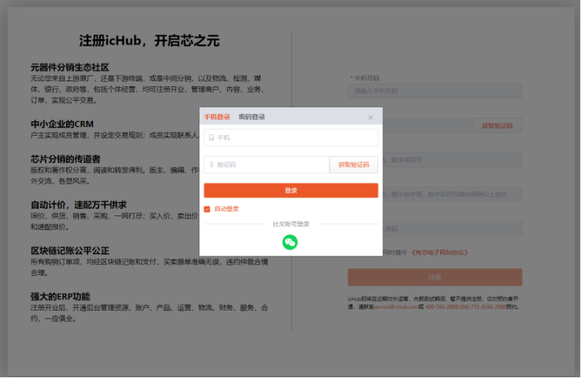Click background 获取验证码 button on registration form
The height and width of the screenshot is (378, 581).
click(498, 126)
